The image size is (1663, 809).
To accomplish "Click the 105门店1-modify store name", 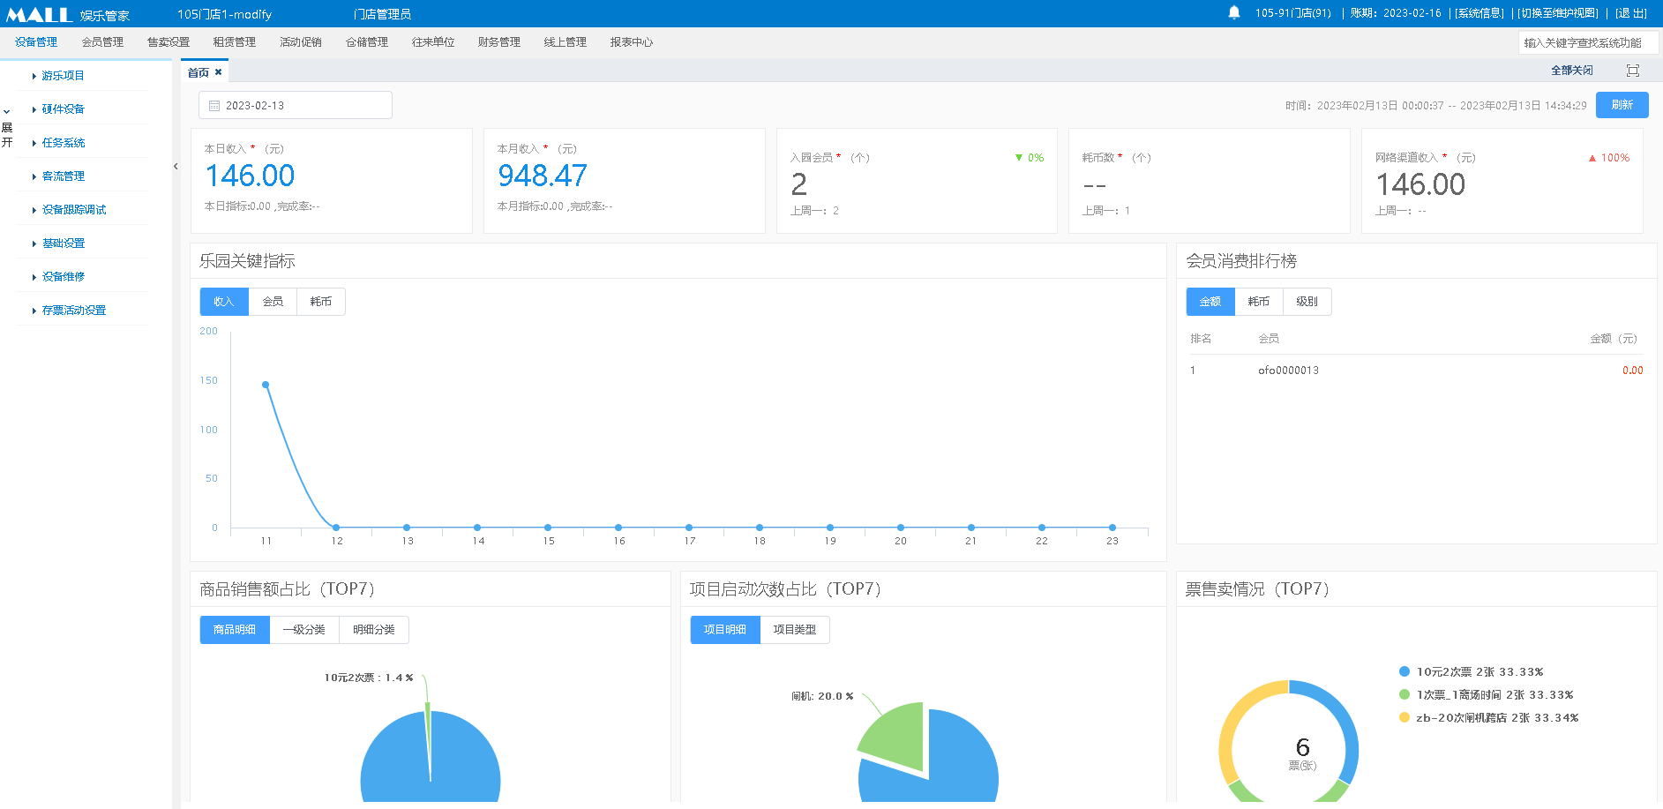I will click(x=224, y=14).
